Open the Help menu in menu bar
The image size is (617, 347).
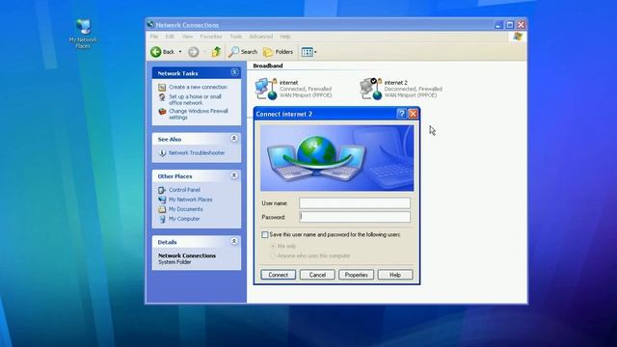tap(285, 37)
